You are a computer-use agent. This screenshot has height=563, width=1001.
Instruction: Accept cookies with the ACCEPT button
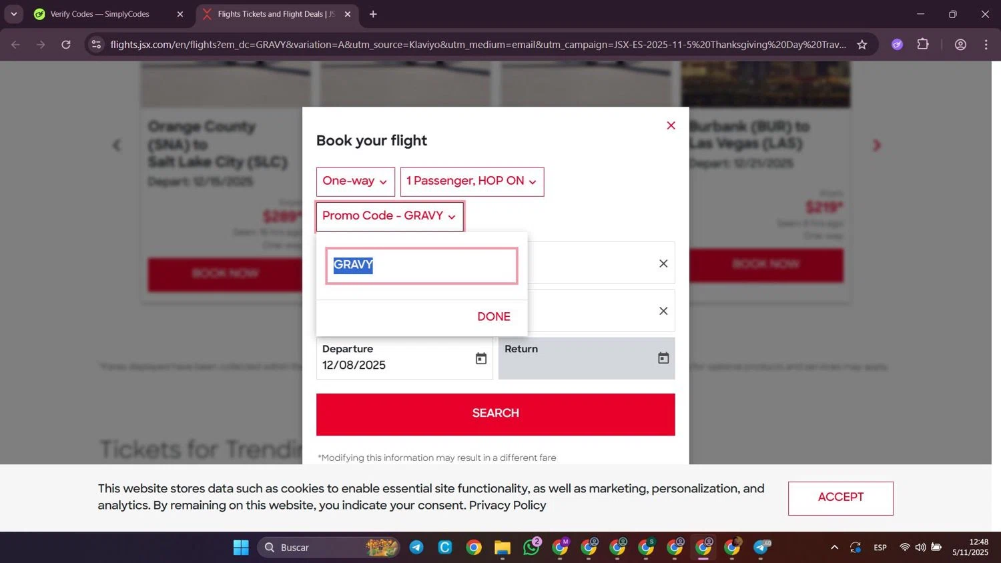[x=841, y=498]
